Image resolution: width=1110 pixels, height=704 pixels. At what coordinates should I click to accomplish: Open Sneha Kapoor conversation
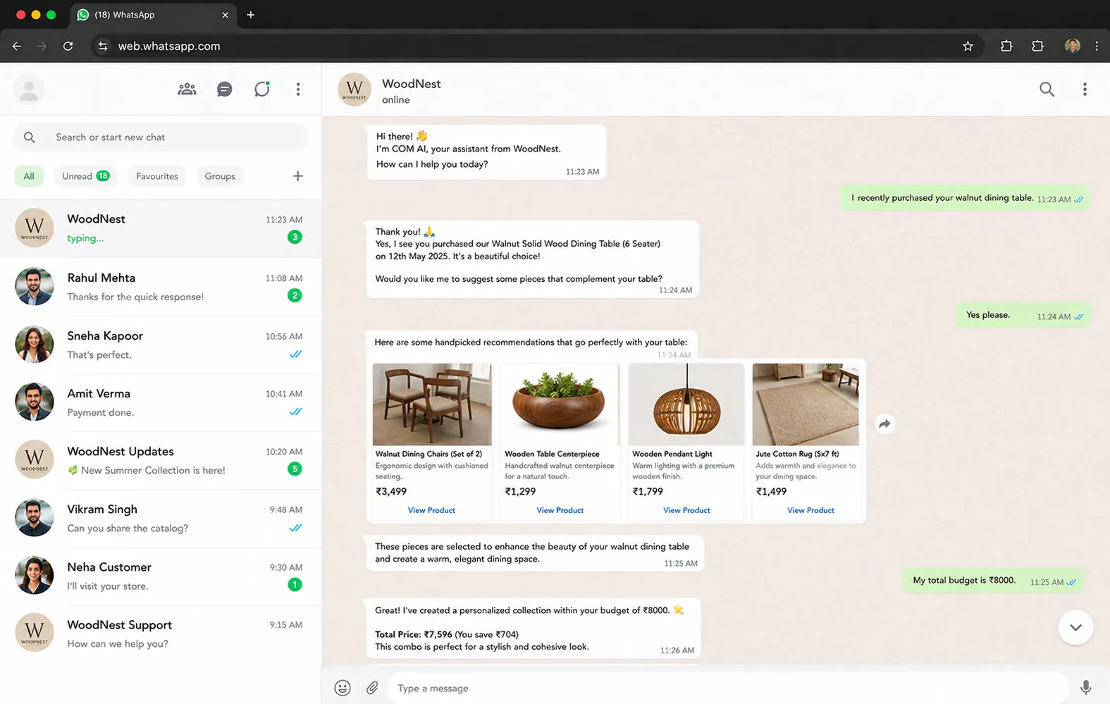pyautogui.click(x=161, y=345)
